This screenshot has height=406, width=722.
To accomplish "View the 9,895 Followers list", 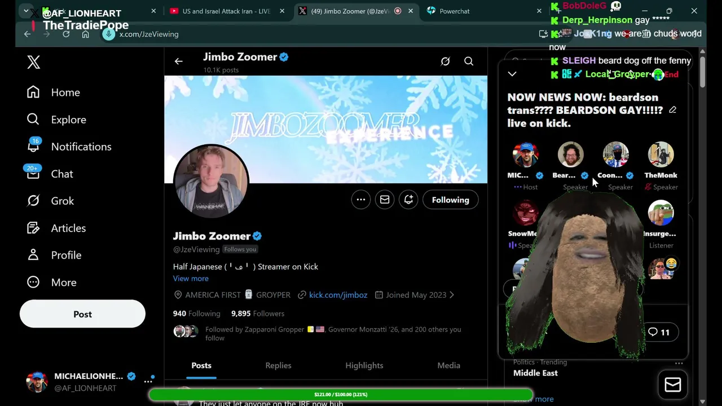I will 258,314.
